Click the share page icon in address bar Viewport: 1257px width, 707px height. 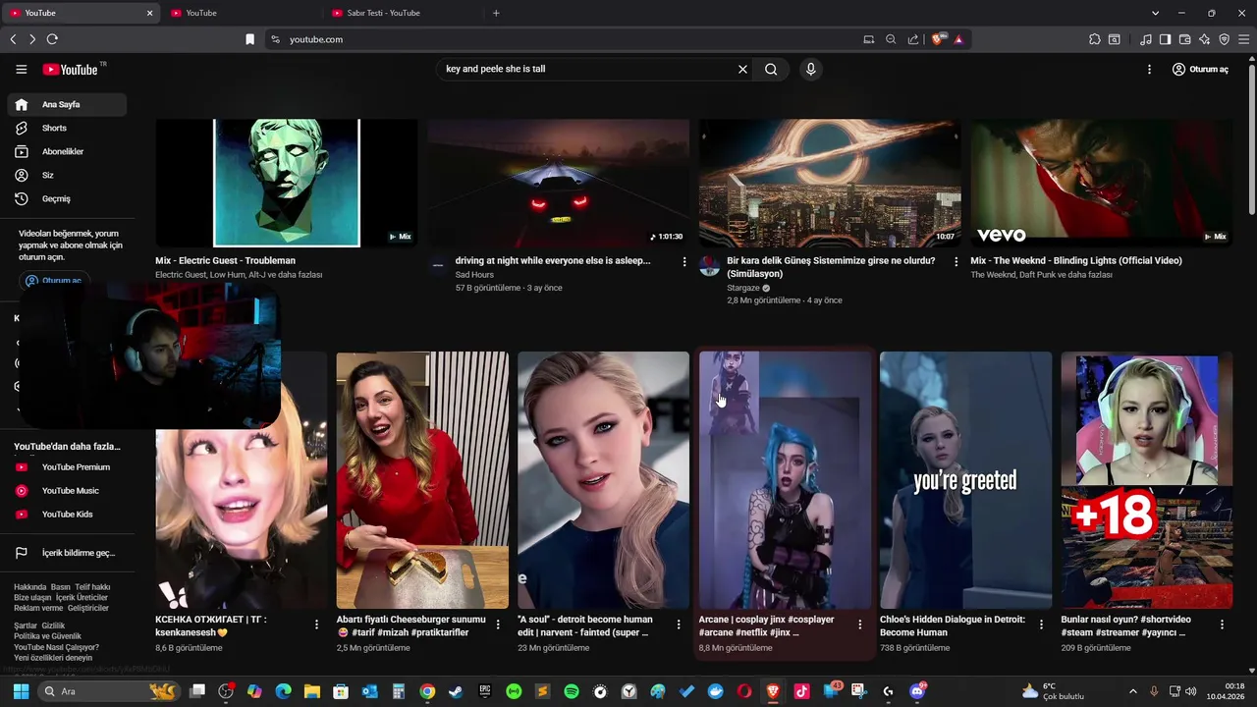pos(913,39)
